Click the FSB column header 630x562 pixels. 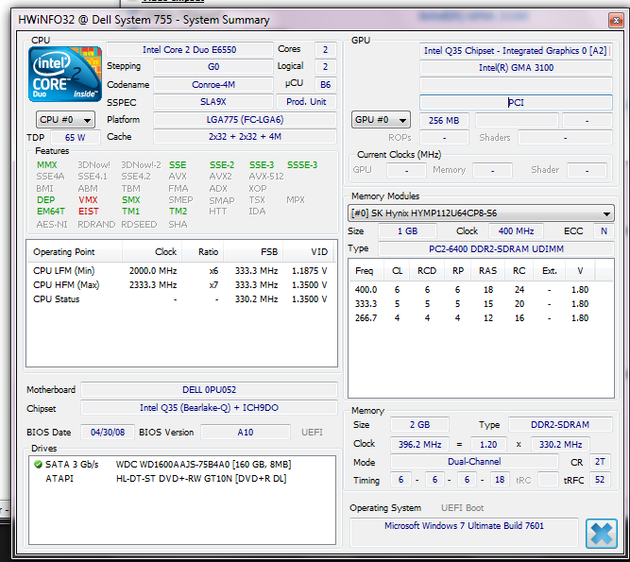[253, 252]
